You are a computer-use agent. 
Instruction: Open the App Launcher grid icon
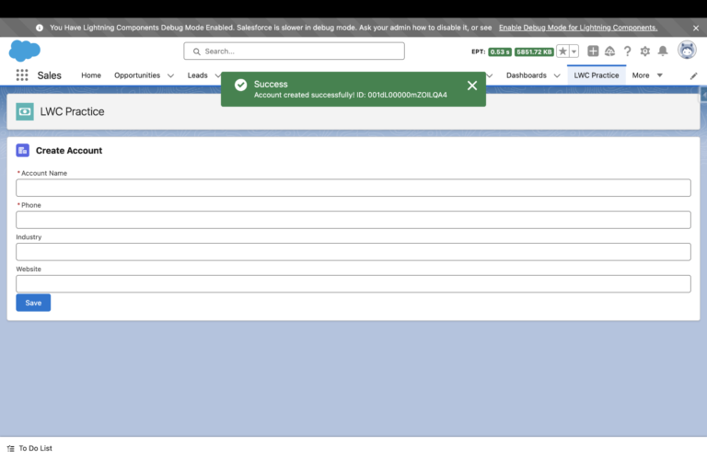(x=22, y=75)
